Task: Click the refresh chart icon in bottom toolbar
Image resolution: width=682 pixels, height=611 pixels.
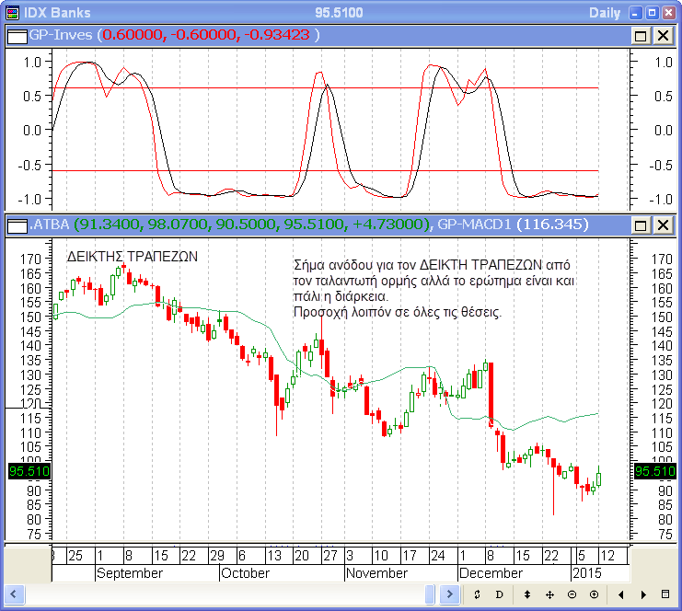Action: tap(477, 594)
